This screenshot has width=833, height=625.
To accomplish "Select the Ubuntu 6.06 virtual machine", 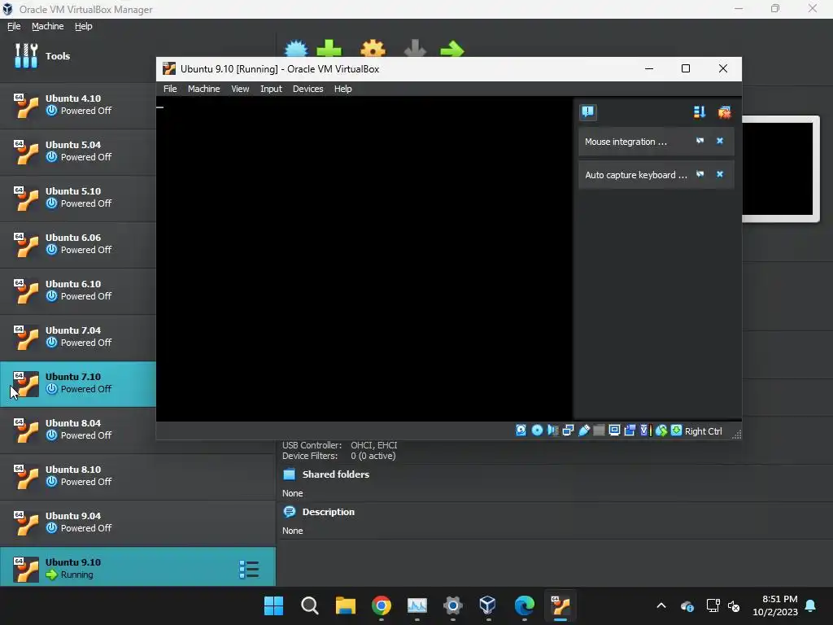I will [77, 244].
